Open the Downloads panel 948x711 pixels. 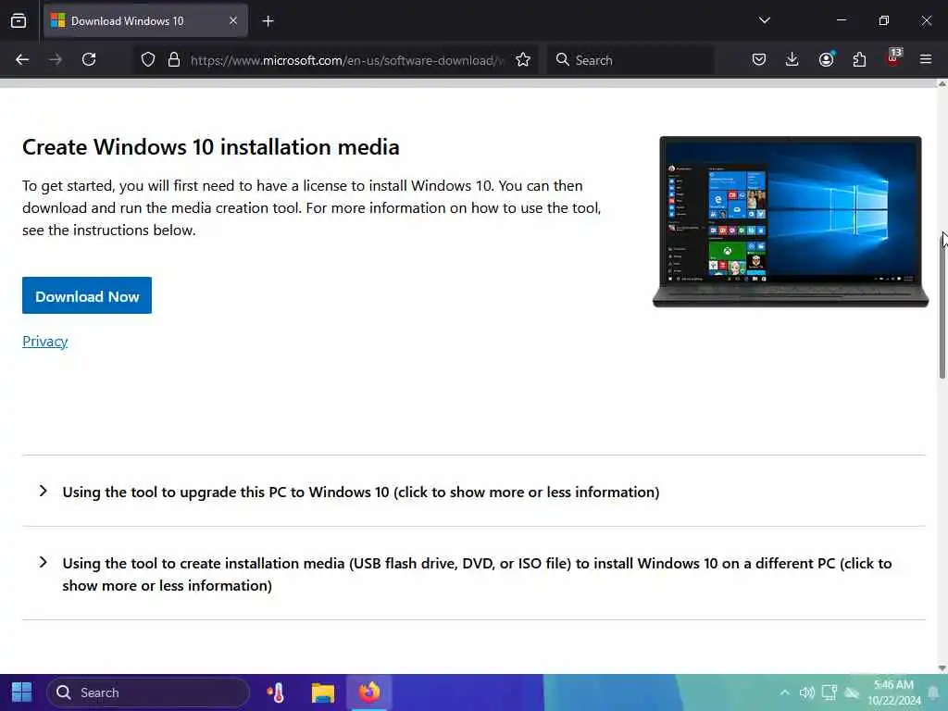click(x=792, y=59)
